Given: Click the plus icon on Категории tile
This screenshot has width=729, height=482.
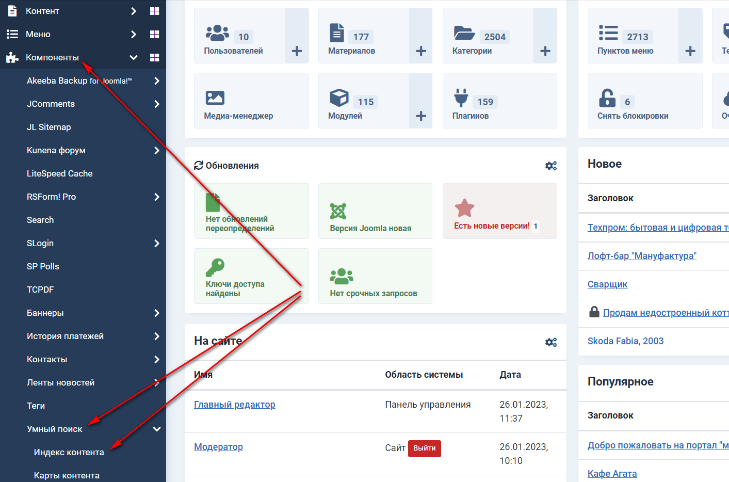Looking at the screenshot, I should [x=545, y=51].
